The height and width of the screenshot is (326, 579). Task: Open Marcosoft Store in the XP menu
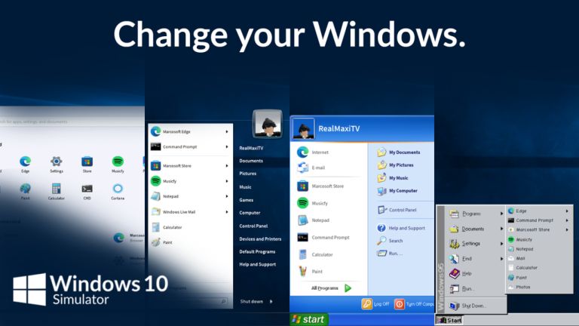tap(320, 186)
